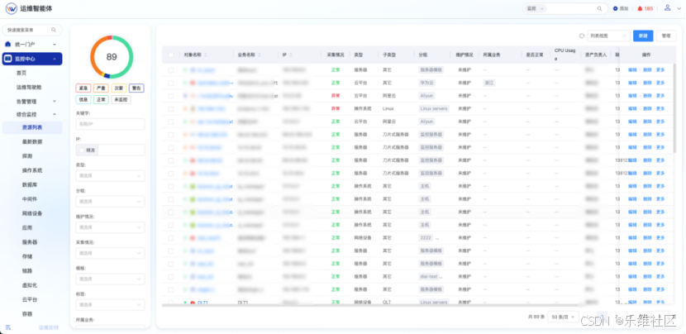Screen dimensions: 686x334
Task: Click 编辑 in the 华为云 row
Action: 632,83
